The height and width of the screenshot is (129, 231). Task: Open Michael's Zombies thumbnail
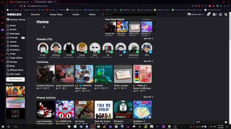coord(123,110)
